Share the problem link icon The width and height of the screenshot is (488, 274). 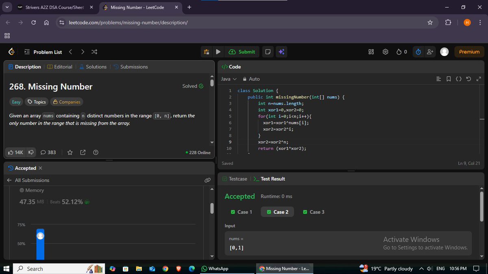point(83,153)
